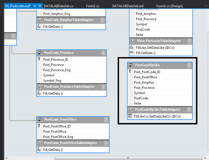Click stored procedure icon next to FillLikeCri,GetDataLikeCri
Image resolution: width=209 pixels, height=160 pixels.
coord(130,116)
